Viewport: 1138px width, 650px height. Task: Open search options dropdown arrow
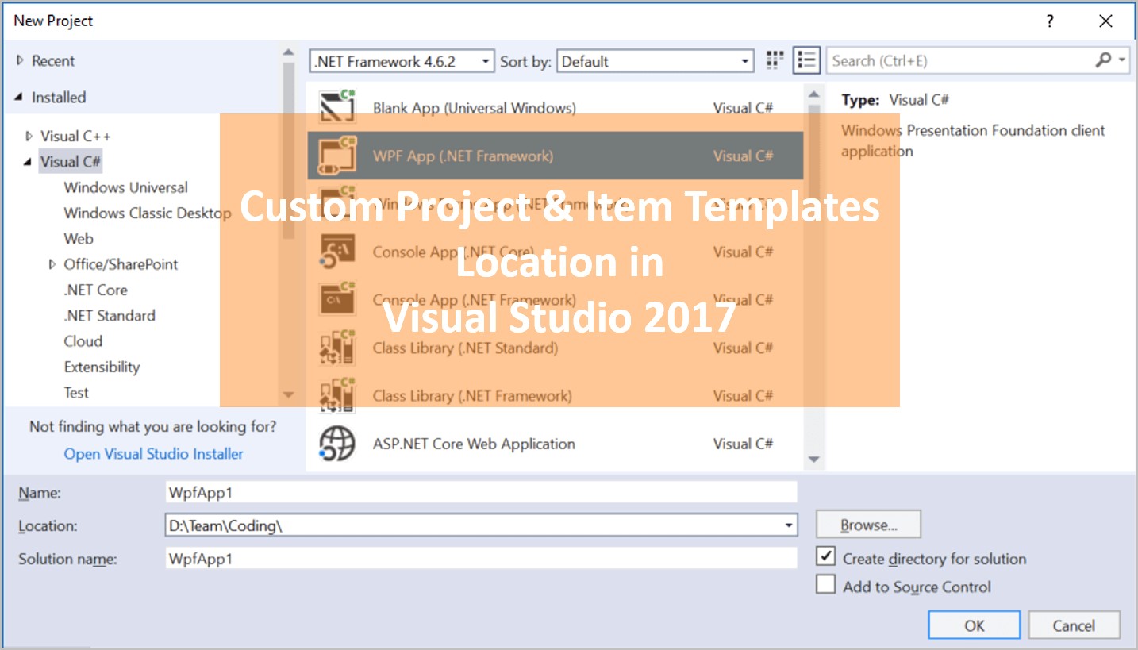point(1122,60)
